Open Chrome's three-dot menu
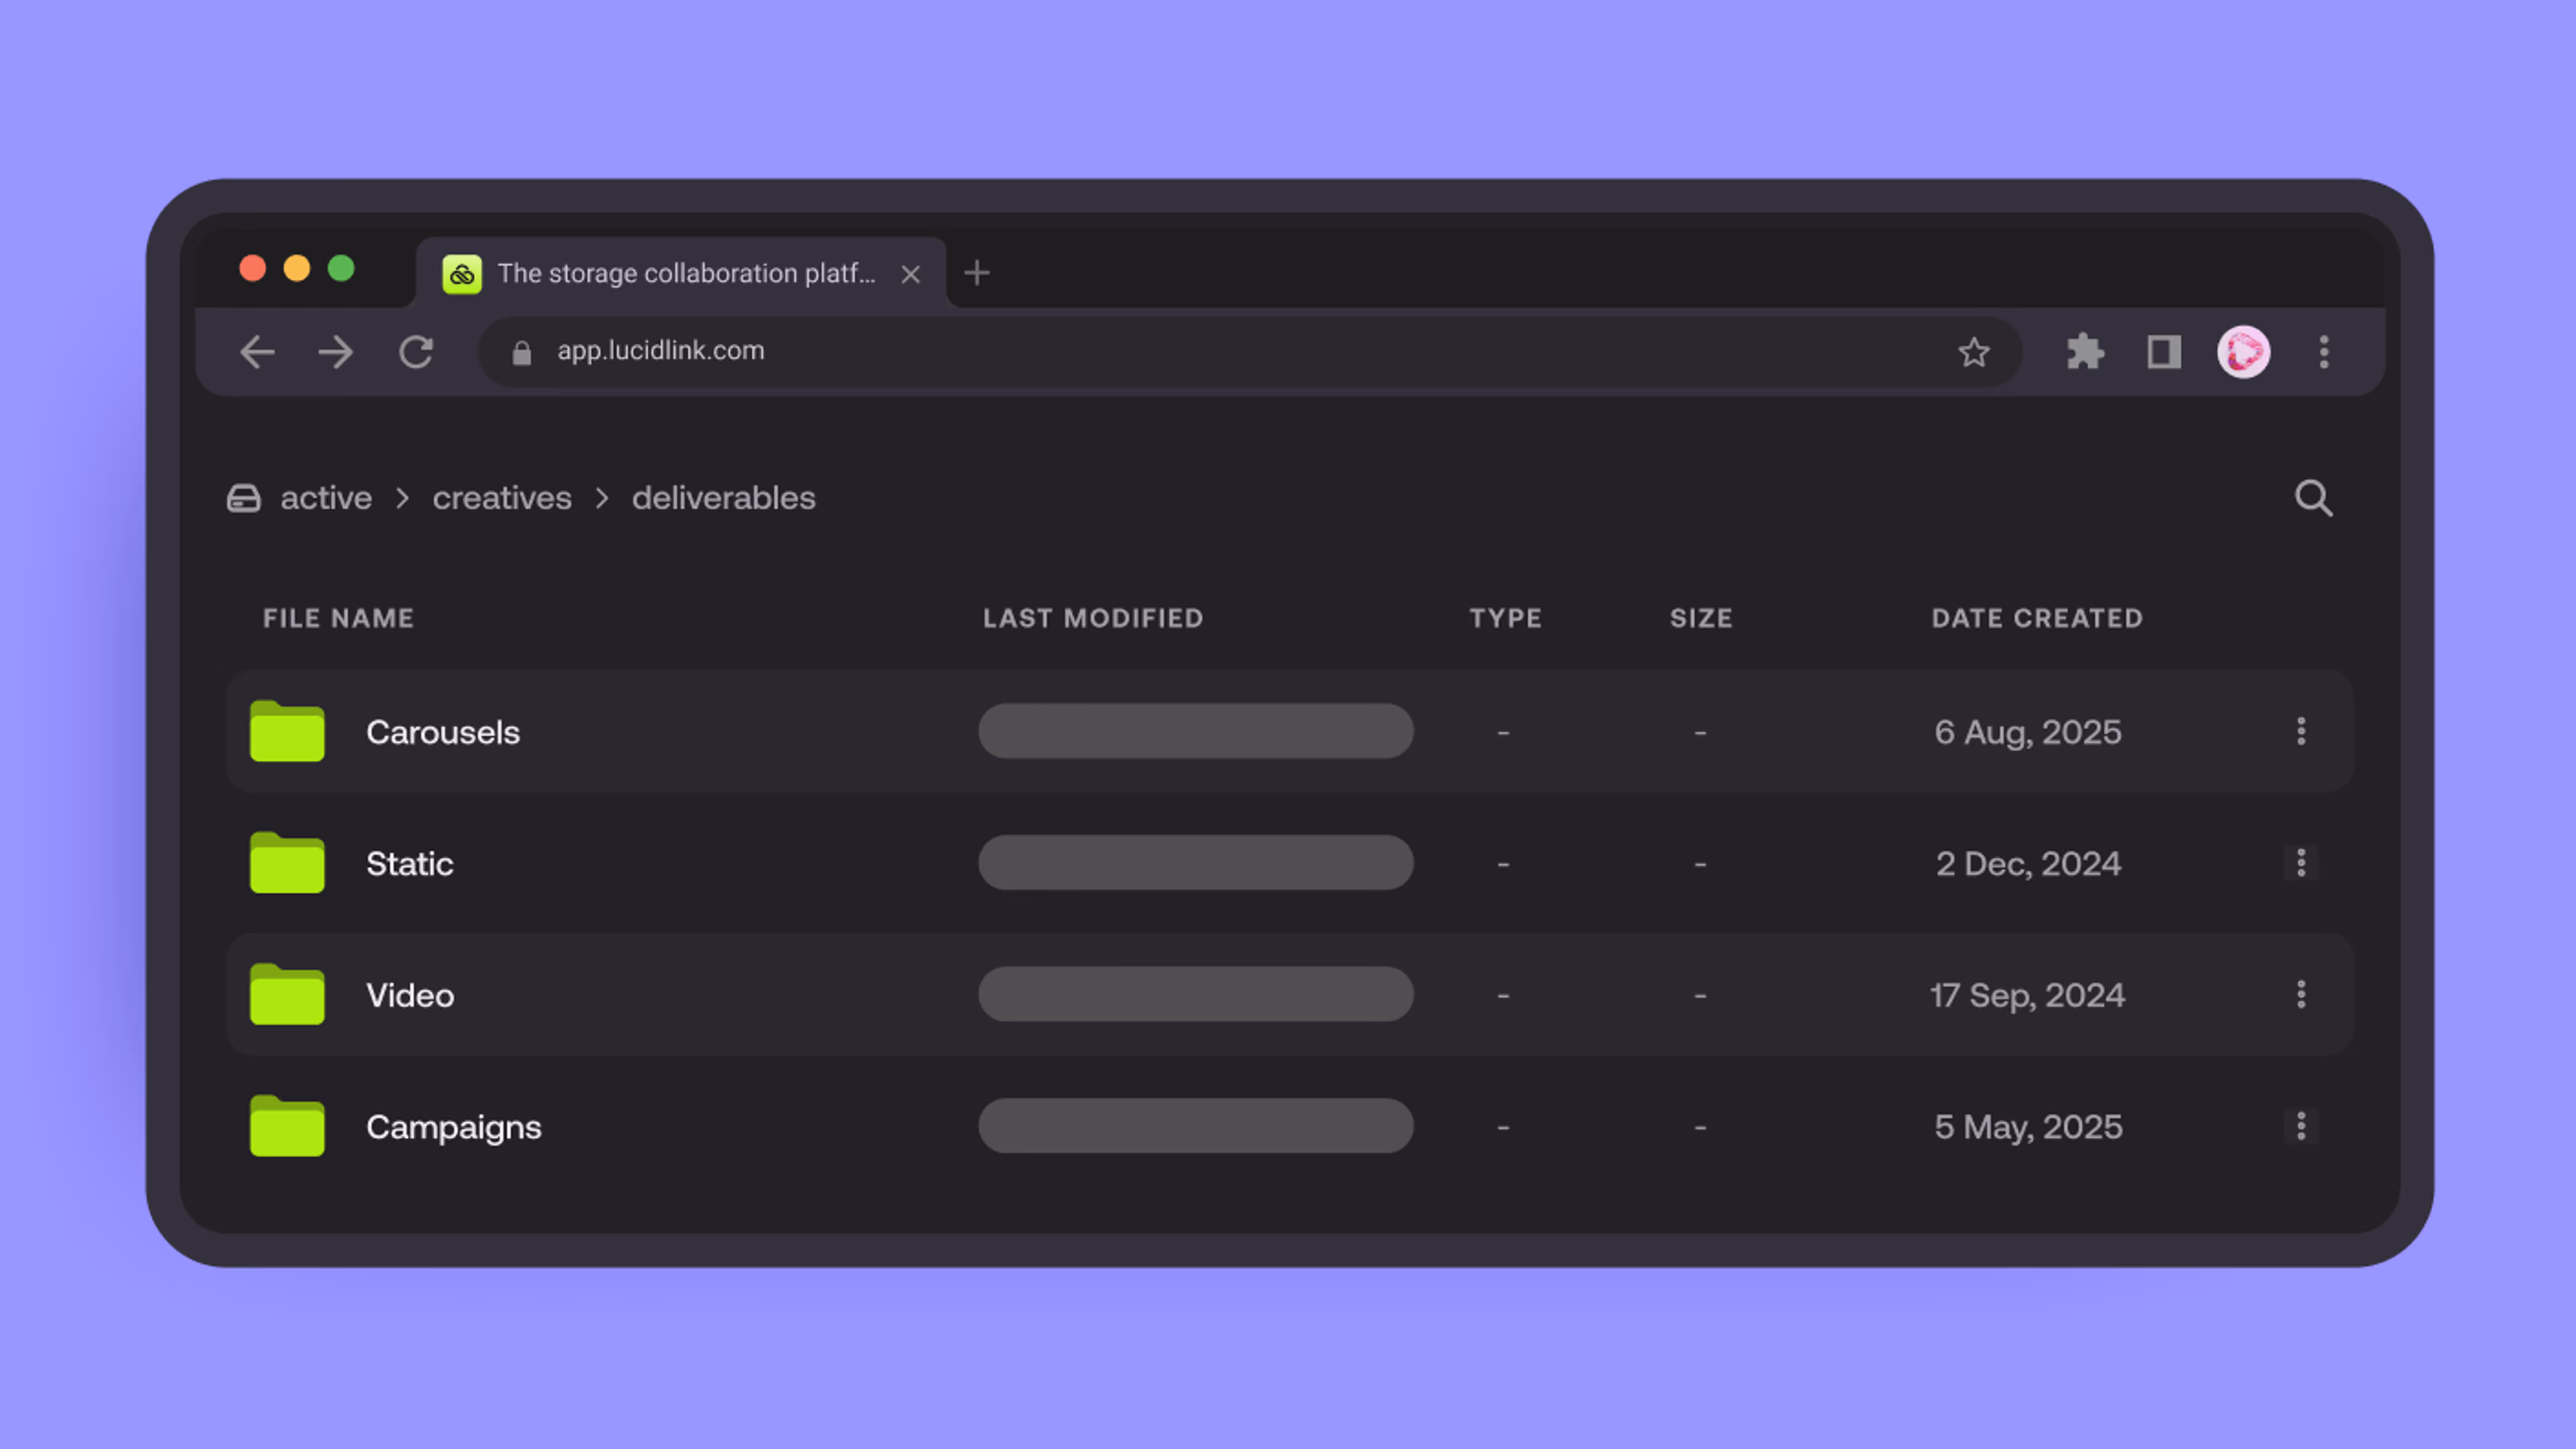Viewport: 2576px width, 1449px height. point(2324,352)
